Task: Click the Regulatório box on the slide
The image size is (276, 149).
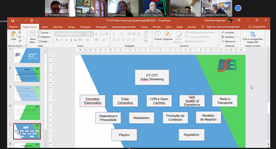Action: (191, 135)
